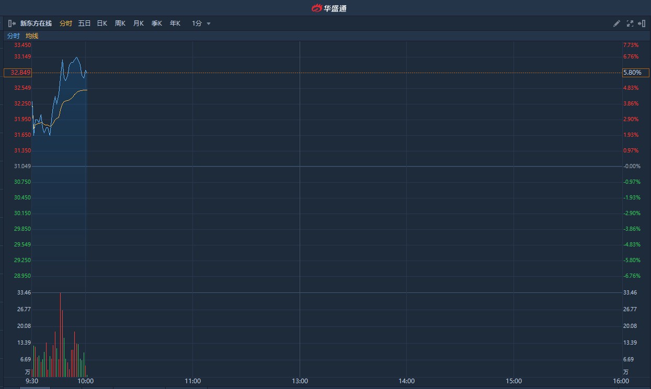Click the 32.250 price axis label
Screen dimensions: 651x389
tap(22, 103)
